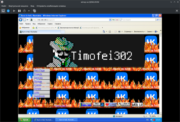Open the Избранное favorites star button

tap(24, 27)
